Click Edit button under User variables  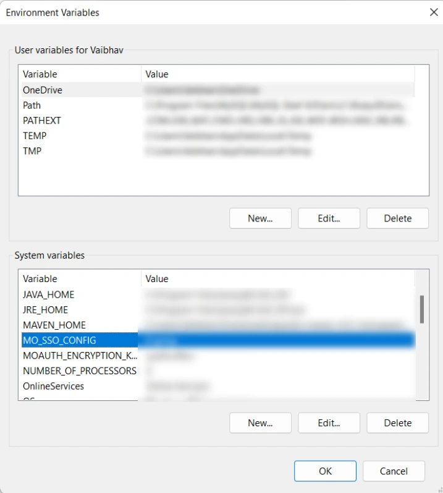[329, 218]
